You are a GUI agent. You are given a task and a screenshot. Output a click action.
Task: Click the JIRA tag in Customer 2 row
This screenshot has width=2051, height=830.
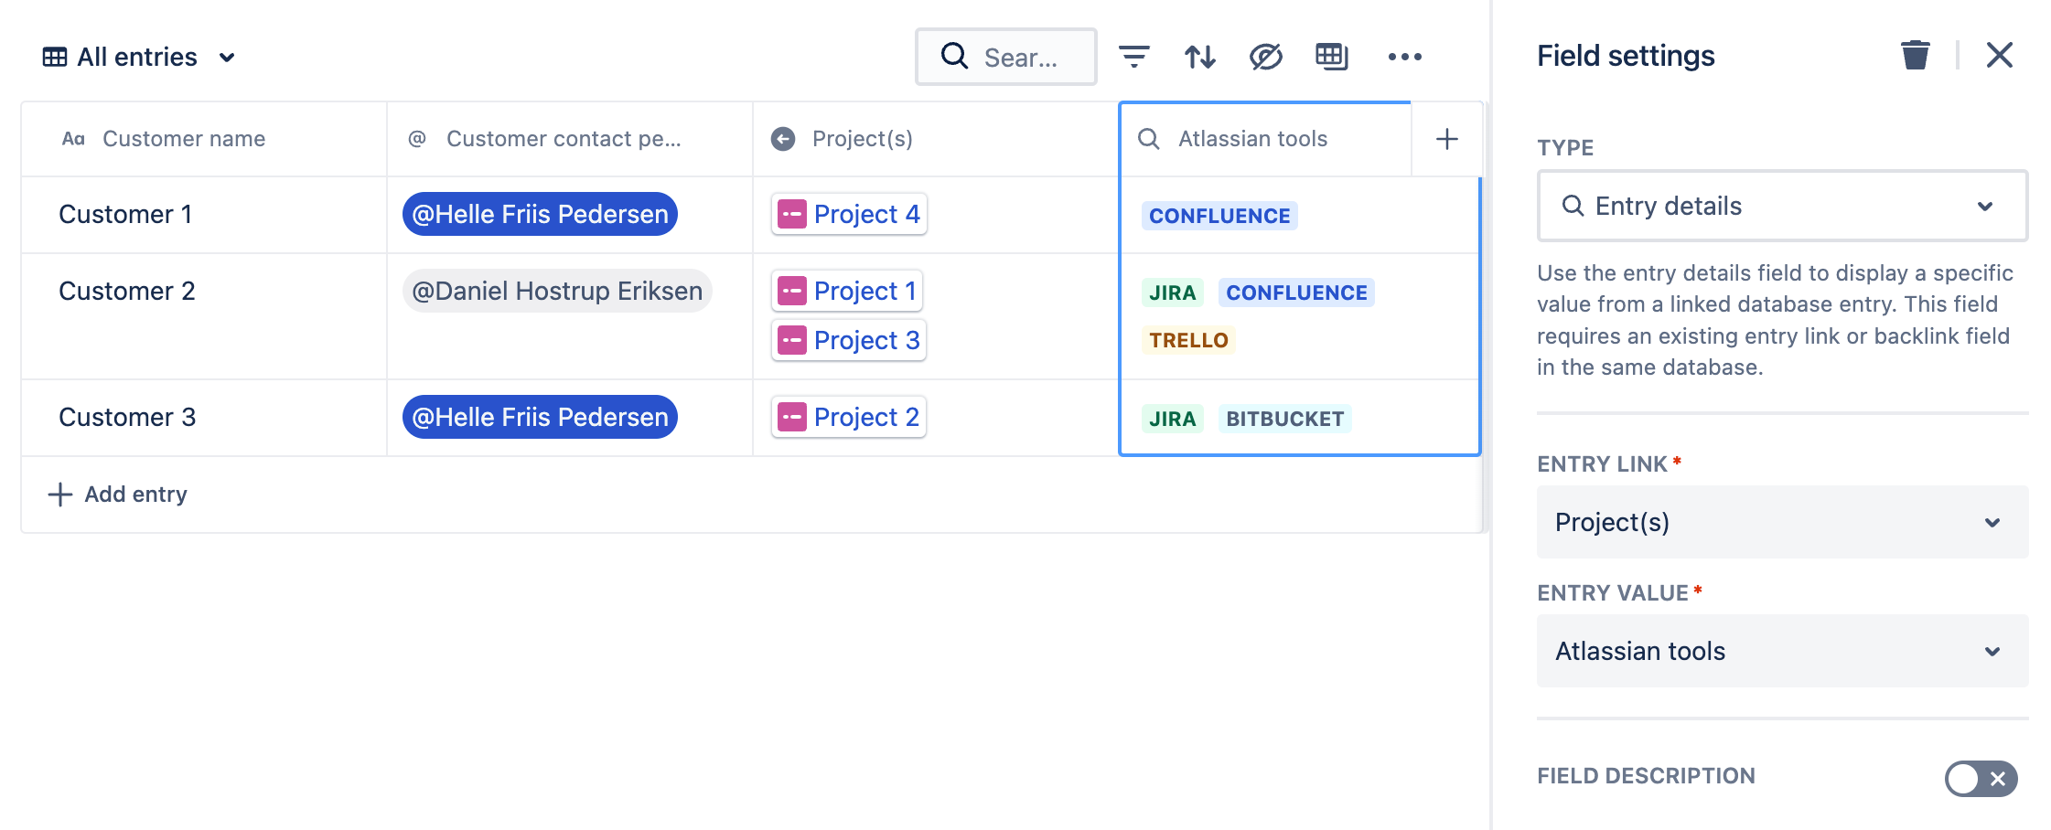[1172, 293]
